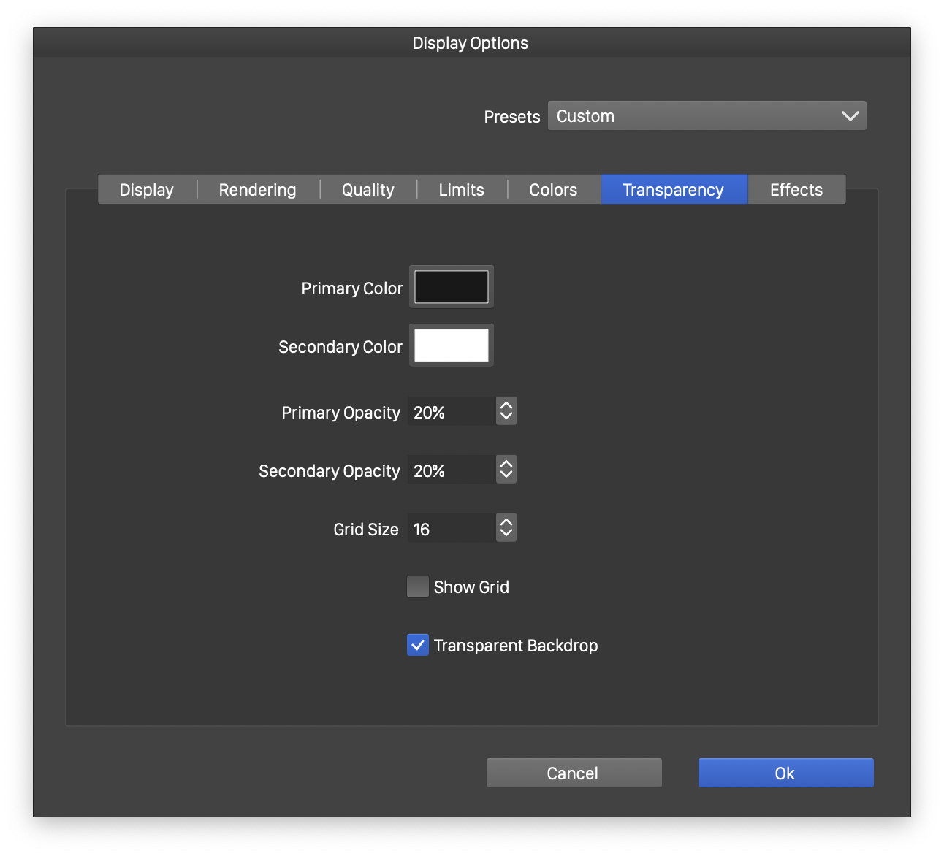The height and width of the screenshot is (856, 944).
Task: Click the Grid Size input field
Action: point(451,529)
